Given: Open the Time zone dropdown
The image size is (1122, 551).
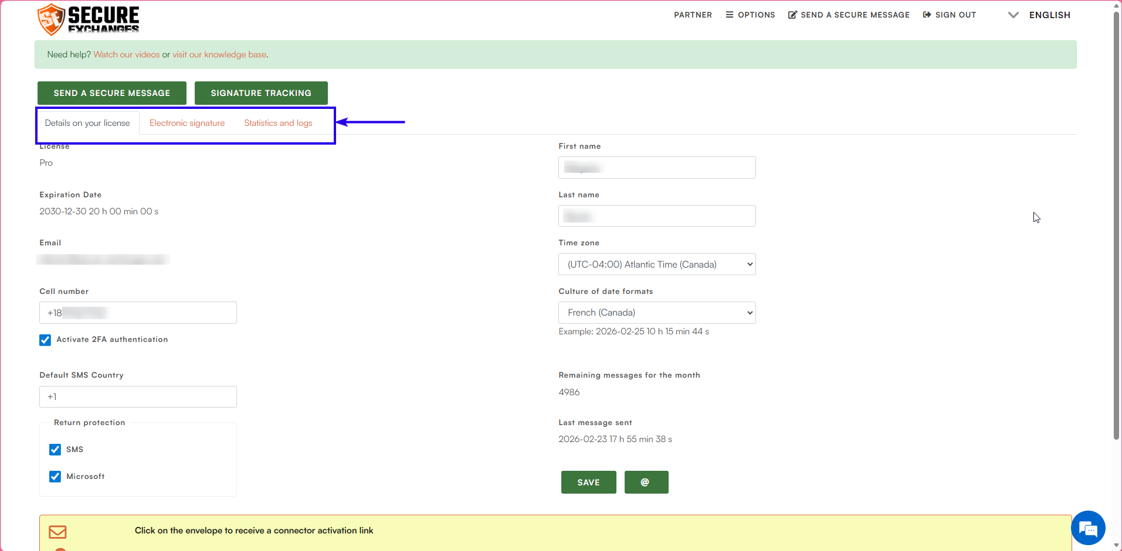Looking at the screenshot, I should [657, 264].
